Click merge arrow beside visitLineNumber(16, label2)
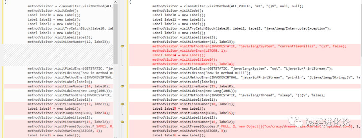 122,122
